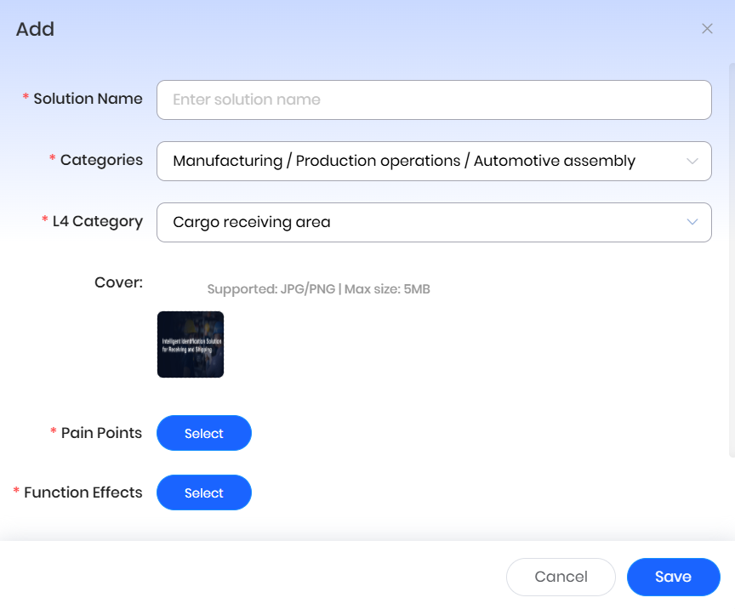The width and height of the screenshot is (735, 609).
Task: Click the Pain Points label
Action: click(101, 433)
